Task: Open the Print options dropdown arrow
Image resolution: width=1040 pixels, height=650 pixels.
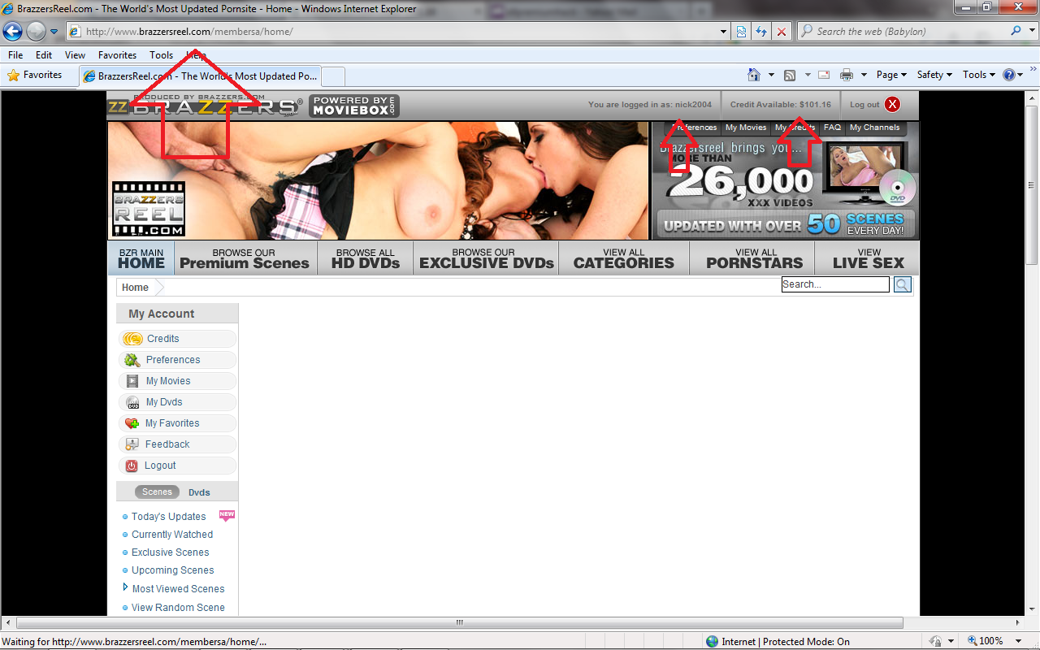Action: pos(864,75)
